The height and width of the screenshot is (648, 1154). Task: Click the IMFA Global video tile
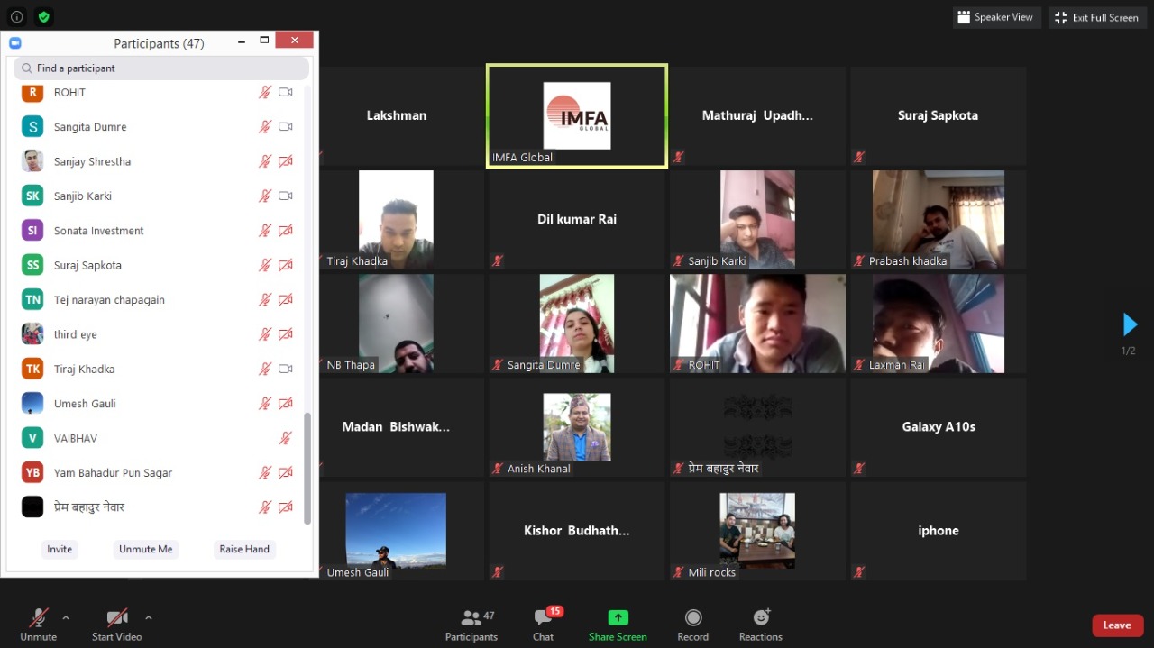coord(577,115)
